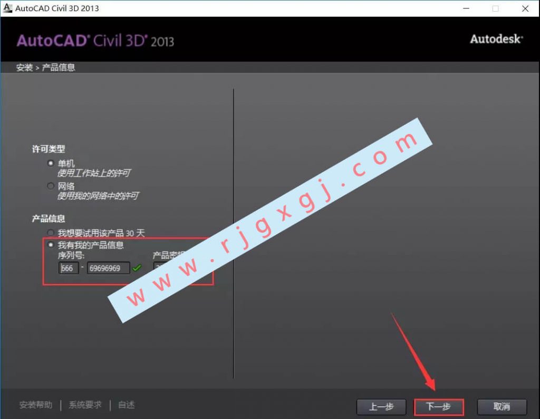Click the 使用我的网络中的许可 description text
The image size is (540, 419).
click(98, 196)
